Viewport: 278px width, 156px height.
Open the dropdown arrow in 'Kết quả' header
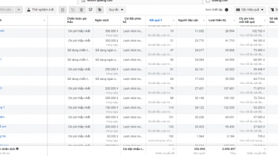(173, 21)
